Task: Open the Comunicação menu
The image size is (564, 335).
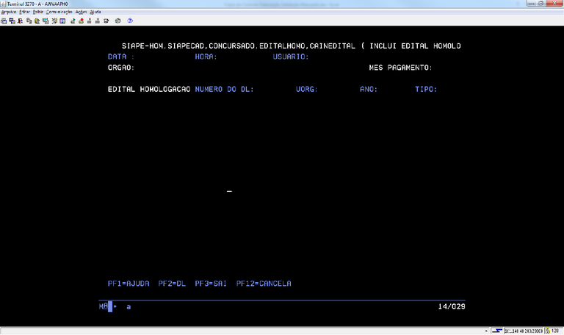Action: tap(59, 12)
